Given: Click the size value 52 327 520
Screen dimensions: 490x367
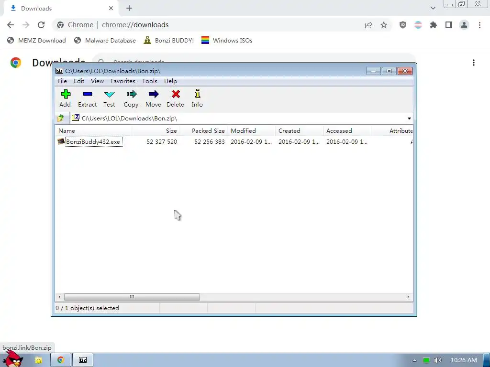Looking at the screenshot, I should pyautogui.click(x=162, y=141).
